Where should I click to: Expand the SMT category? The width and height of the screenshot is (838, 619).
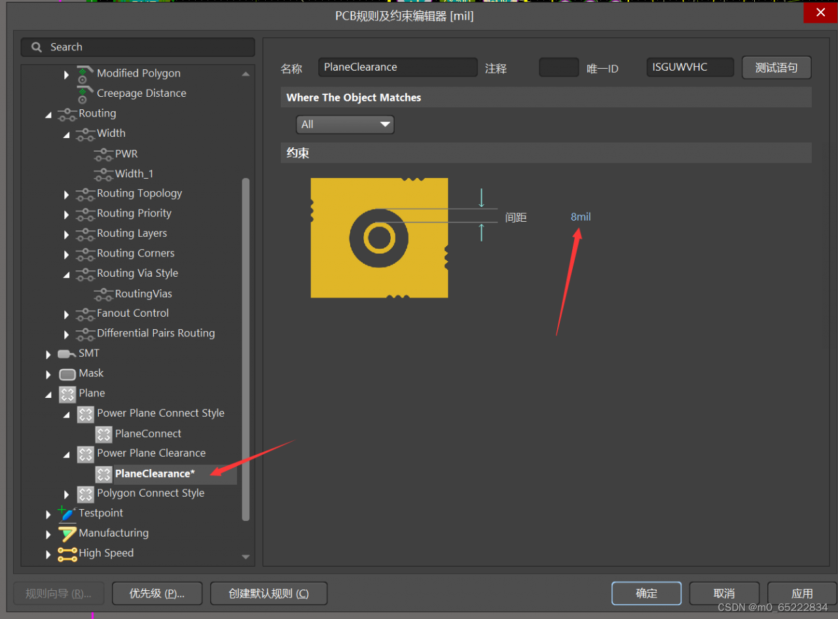point(48,355)
